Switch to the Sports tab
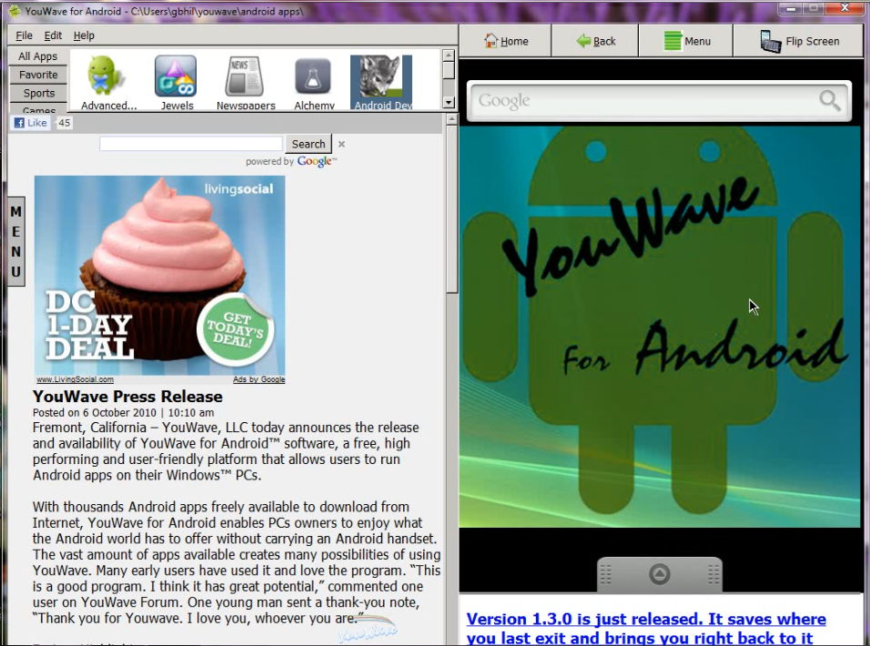 click(x=38, y=93)
